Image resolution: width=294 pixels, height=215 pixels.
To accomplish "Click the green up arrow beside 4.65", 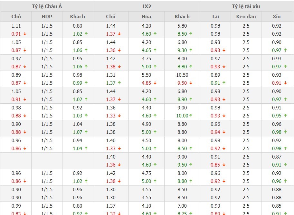I will coord(155,50).
